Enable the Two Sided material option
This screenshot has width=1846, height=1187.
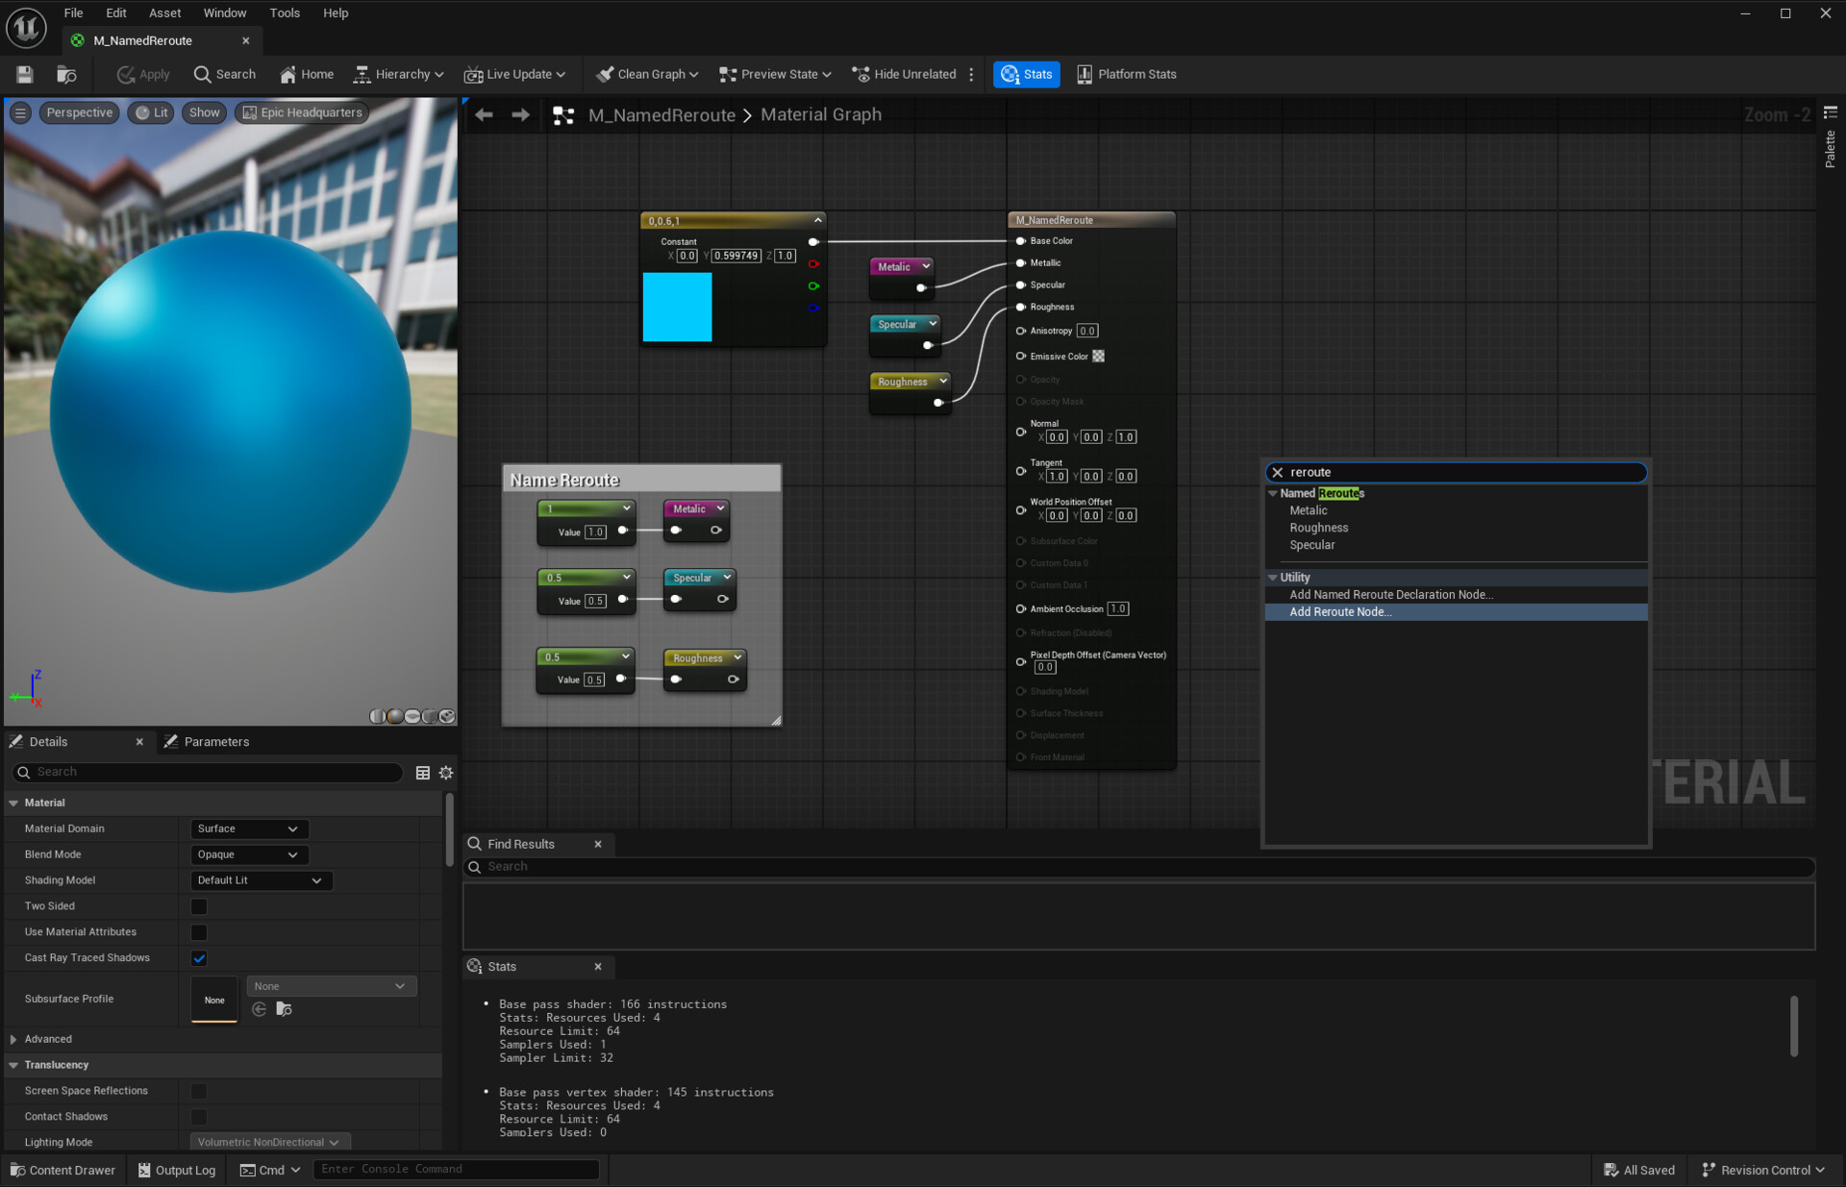click(x=198, y=905)
